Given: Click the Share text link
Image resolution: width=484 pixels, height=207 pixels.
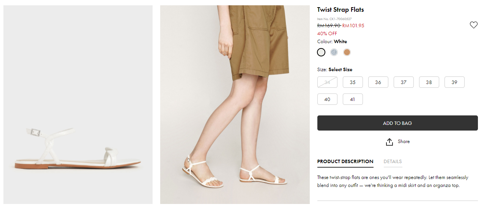Looking at the screenshot, I should point(404,142).
